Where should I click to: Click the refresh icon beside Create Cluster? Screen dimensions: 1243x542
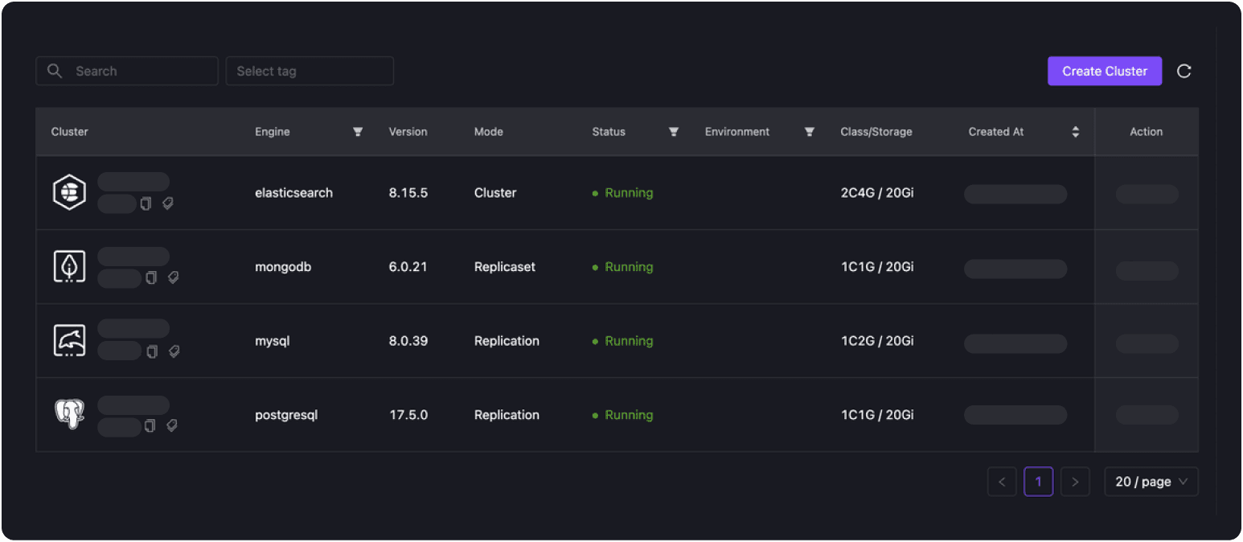click(1184, 71)
